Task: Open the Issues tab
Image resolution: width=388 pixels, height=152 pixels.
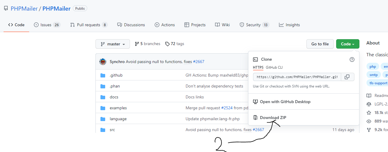Action: 47,25
